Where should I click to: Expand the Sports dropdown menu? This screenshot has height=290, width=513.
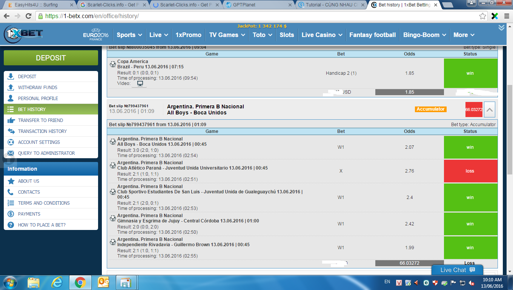click(x=129, y=35)
